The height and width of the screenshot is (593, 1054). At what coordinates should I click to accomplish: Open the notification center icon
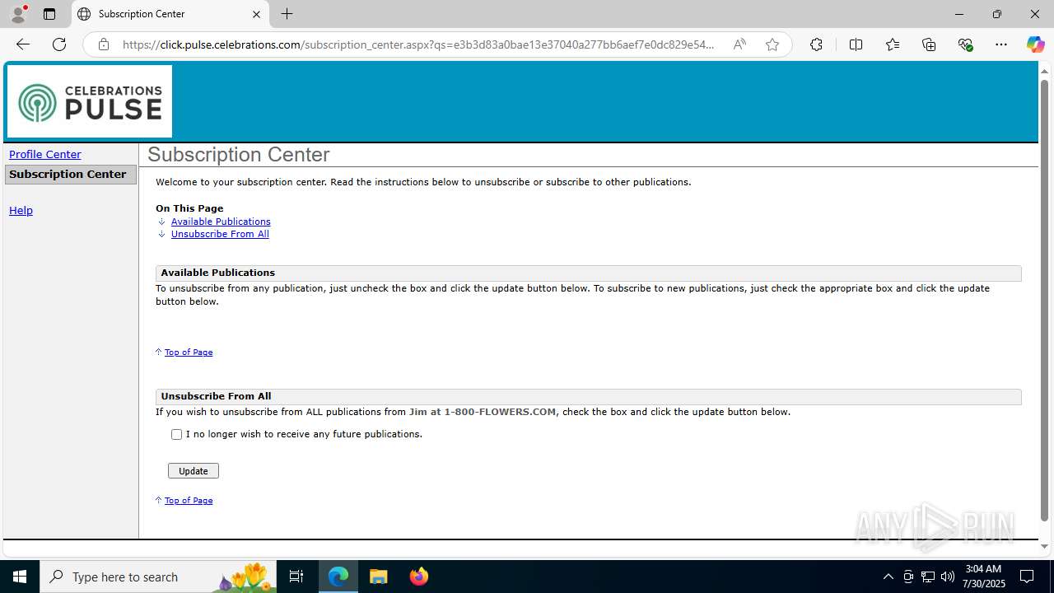1027,577
